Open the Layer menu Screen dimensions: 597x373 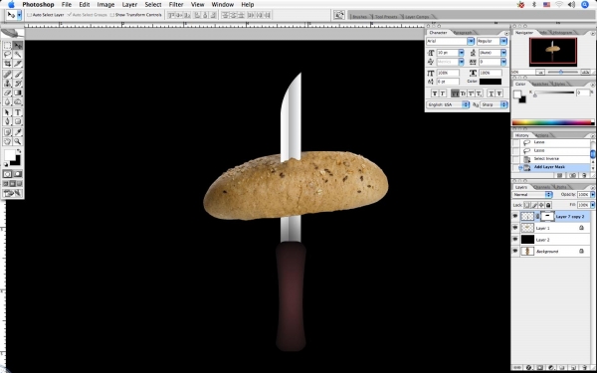(x=129, y=5)
